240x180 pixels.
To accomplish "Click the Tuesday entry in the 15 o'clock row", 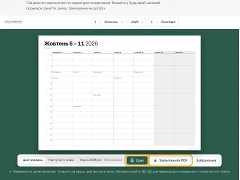I will click(77, 106).
